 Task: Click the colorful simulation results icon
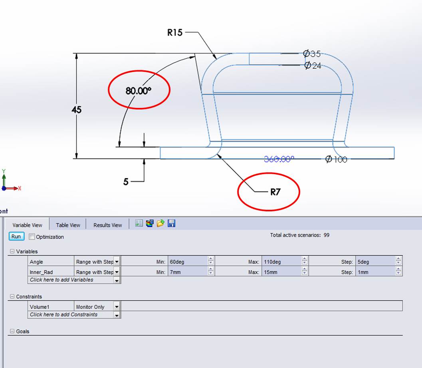click(150, 224)
